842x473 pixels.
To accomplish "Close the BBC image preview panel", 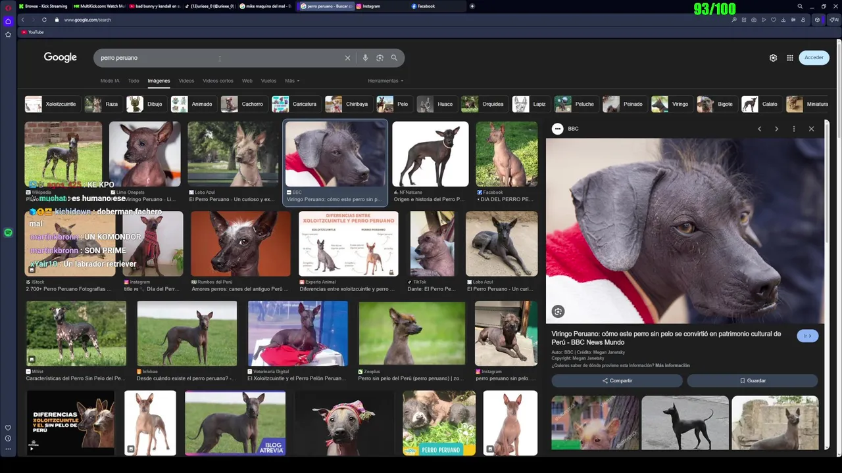I will click(811, 129).
